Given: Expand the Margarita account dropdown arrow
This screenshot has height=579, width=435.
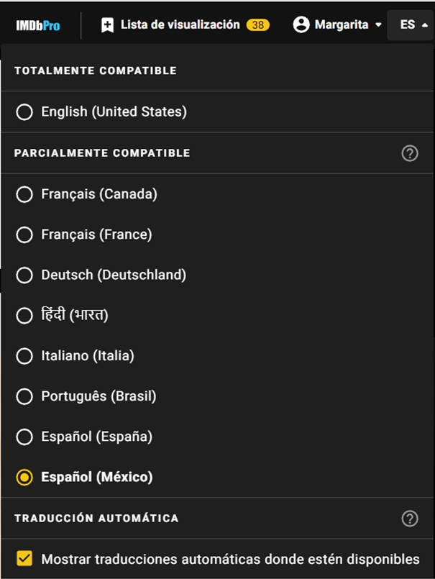Looking at the screenshot, I should tap(378, 25).
